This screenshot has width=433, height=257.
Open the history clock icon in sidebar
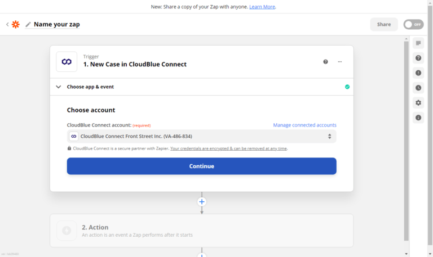418,88
